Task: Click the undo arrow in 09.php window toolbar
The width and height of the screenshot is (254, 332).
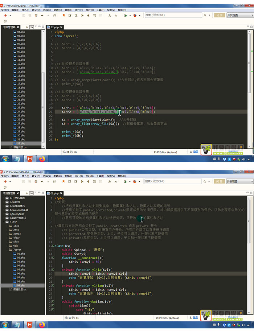Action: pos(42,181)
